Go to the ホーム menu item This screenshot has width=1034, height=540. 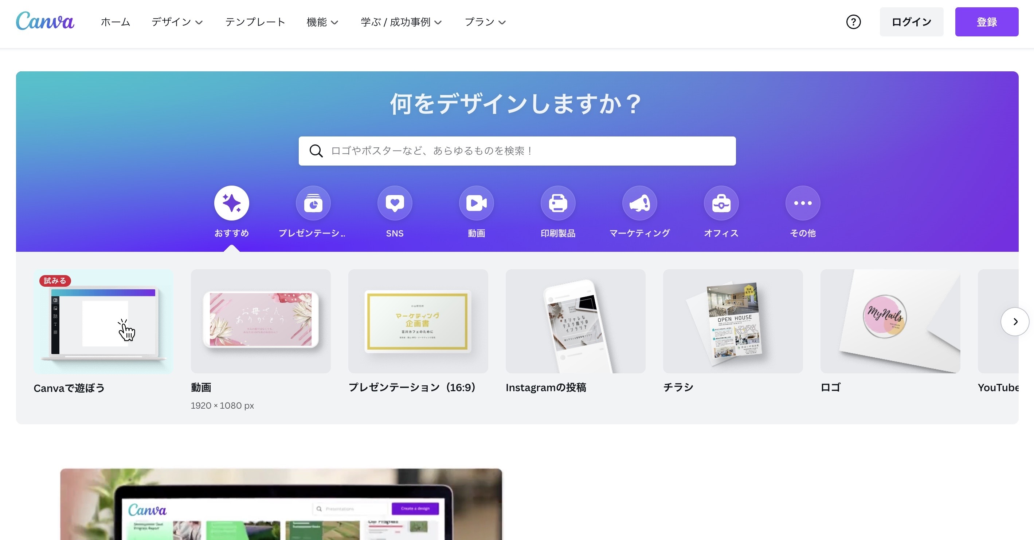(115, 22)
